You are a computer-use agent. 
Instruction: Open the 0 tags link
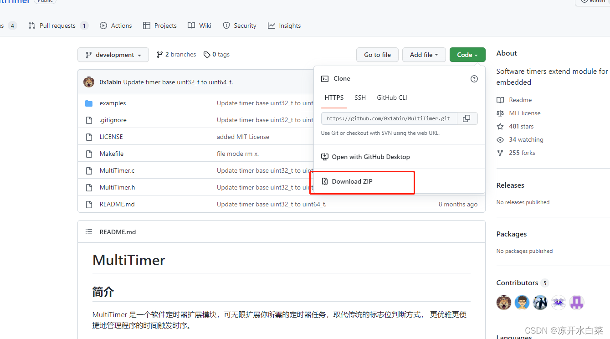(x=216, y=54)
